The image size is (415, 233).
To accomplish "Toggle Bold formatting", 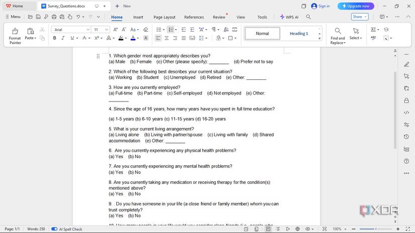I will pyautogui.click(x=54, y=38).
